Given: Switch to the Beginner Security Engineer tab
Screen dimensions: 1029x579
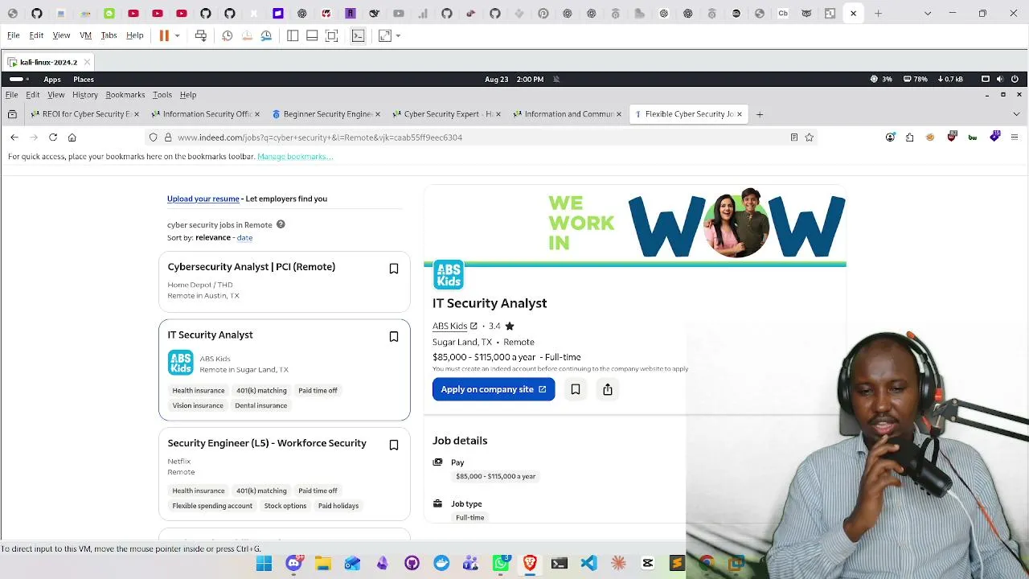Looking at the screenshot, I should point(325,114).
